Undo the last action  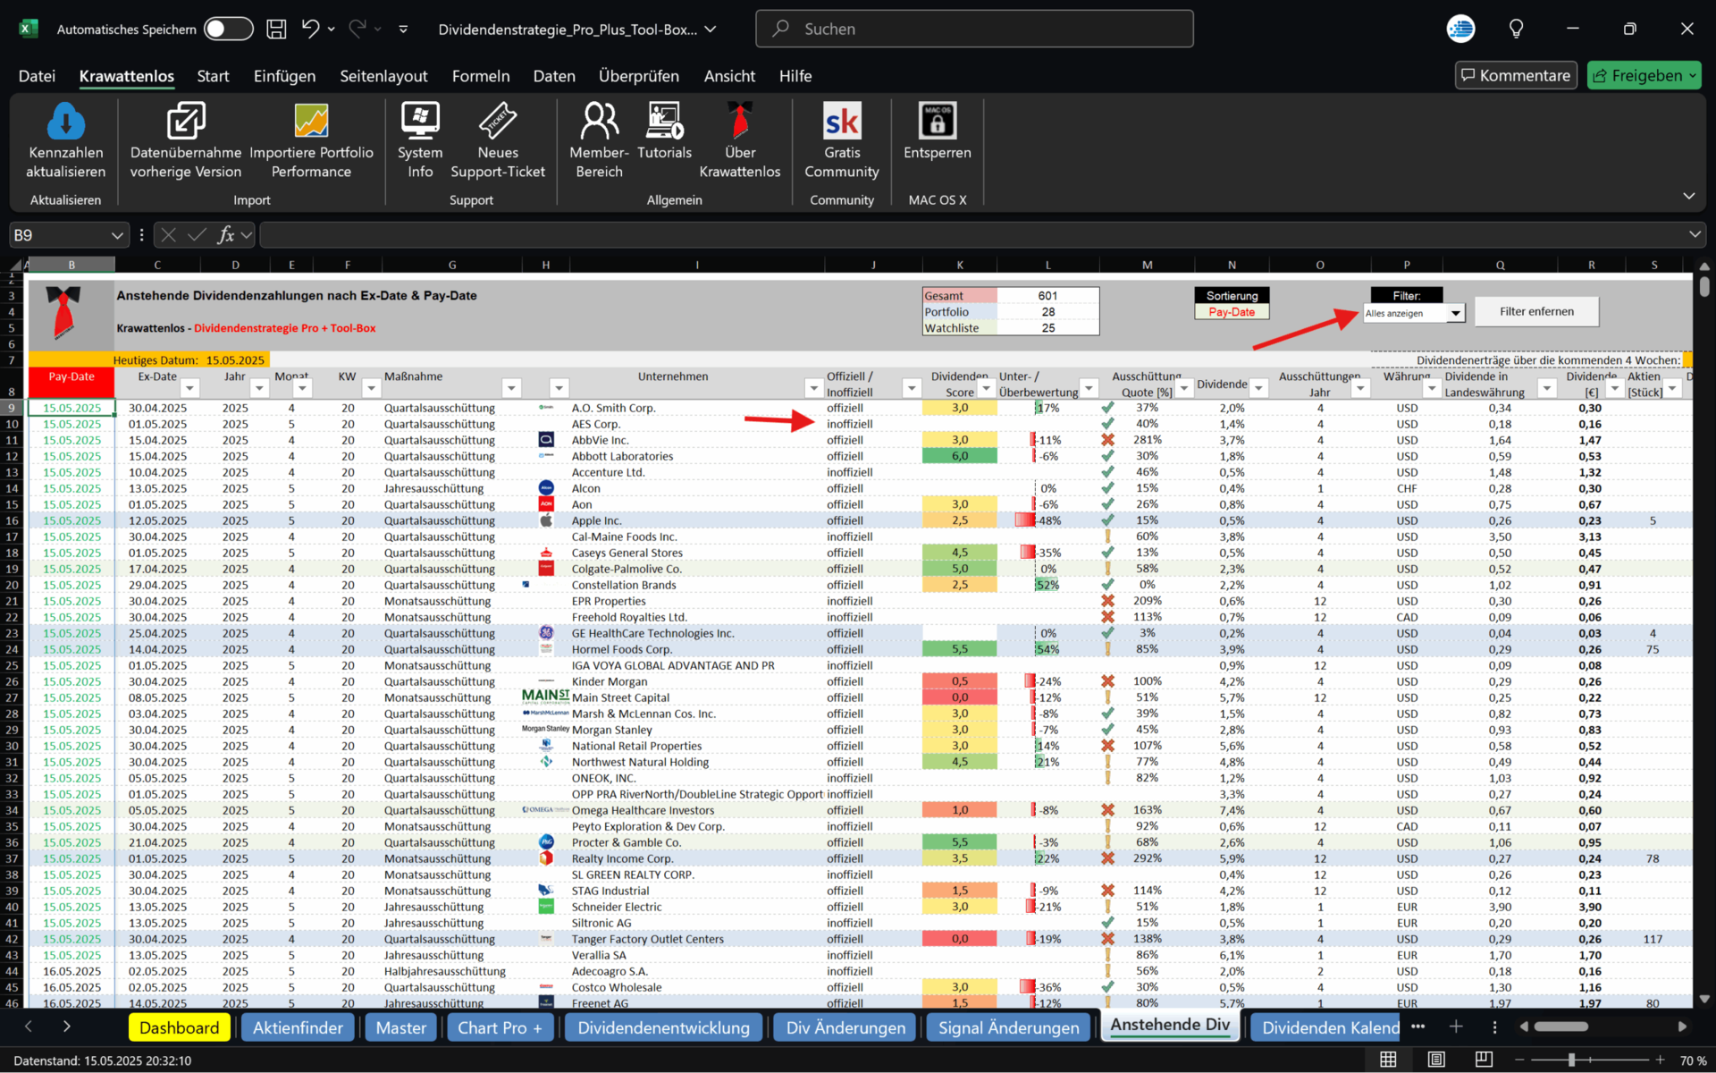click(x=310, y=29)
